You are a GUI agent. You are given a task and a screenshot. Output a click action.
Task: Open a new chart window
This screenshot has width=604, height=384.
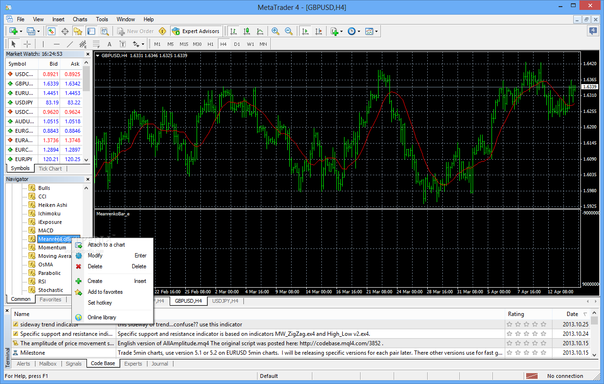[x=13, y=31]
